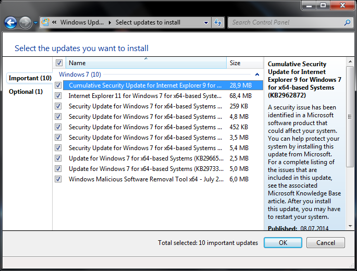Image resolution: width=357 pixels, height=271 pixels.
Task: Uncheck the 4,8 MB Security Update checkbox
Action: [x=58, y=117]
